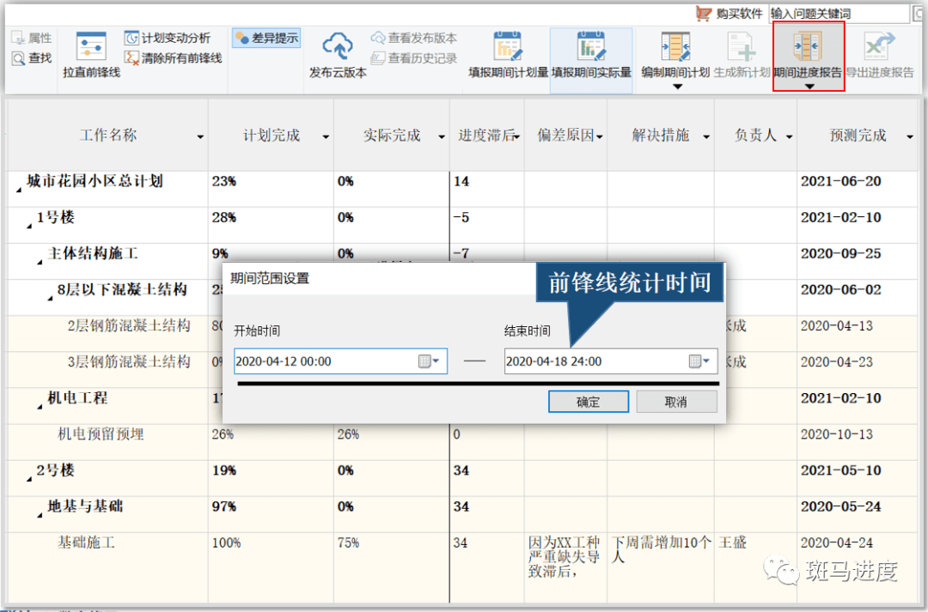Open the 开始时间 calendar picker
Screen dimensions: 928x612
pyautogui.click(x=429, y=361)
